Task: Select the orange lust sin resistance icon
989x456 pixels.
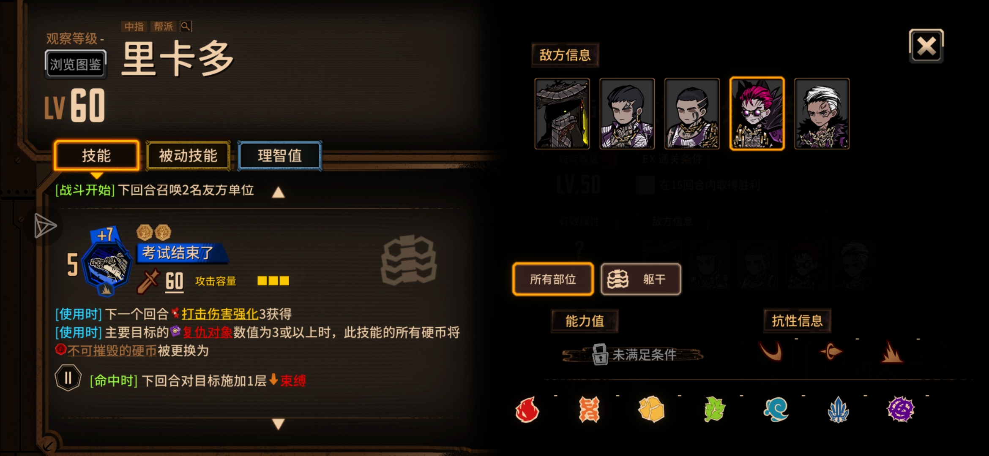Action: [x=589, y=410]
